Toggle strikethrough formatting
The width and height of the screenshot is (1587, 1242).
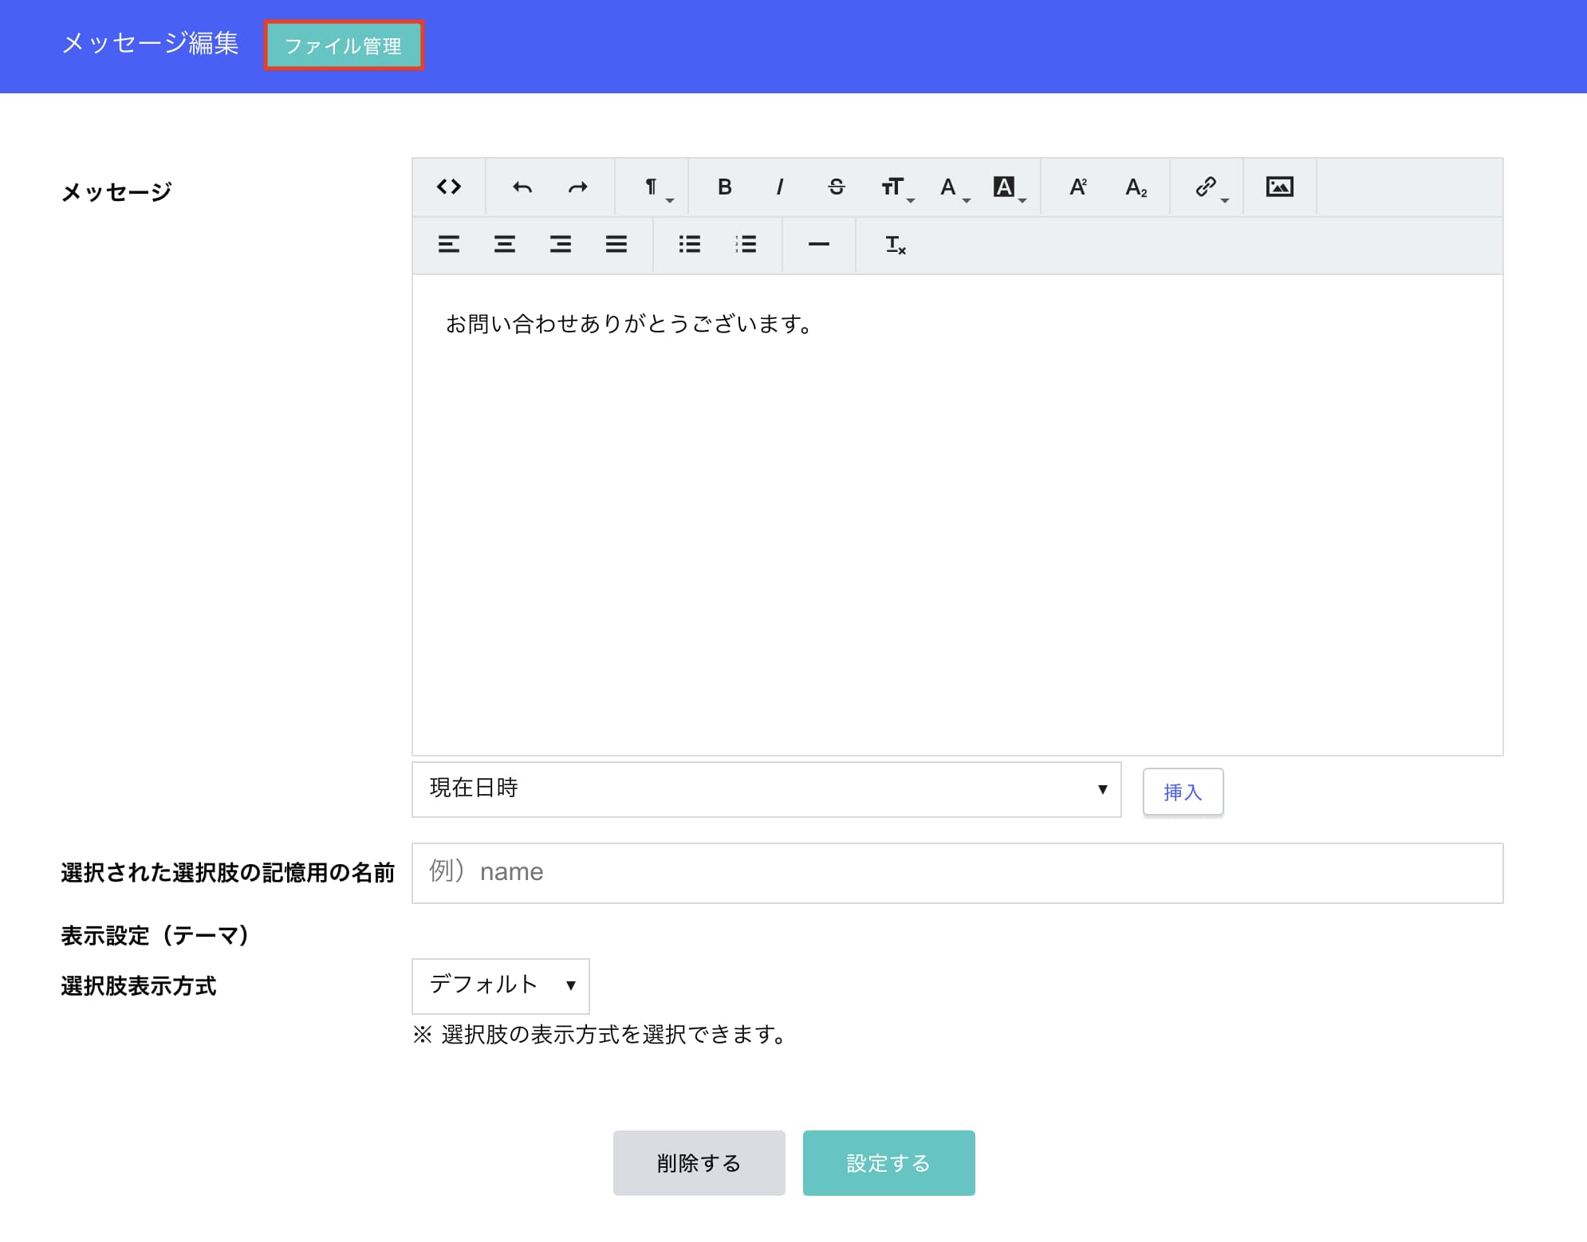click(x=837, y=187)
